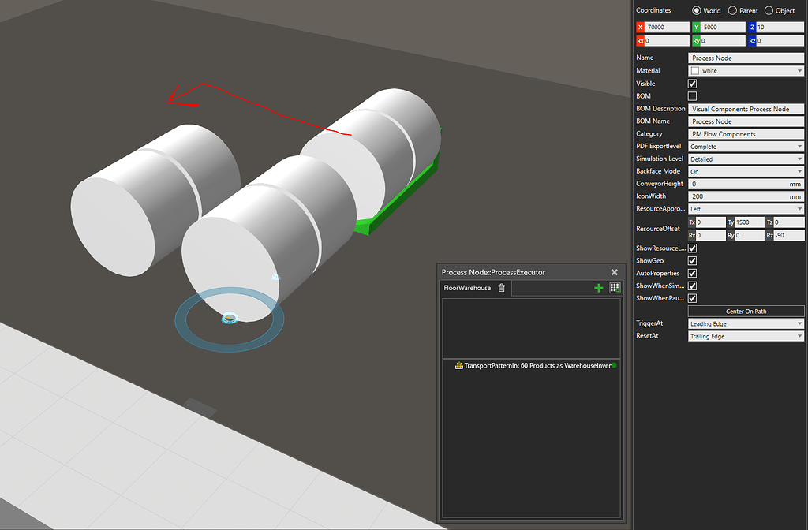Enable the BOM checkbox

pyautogui.click(x=693, y=96)
